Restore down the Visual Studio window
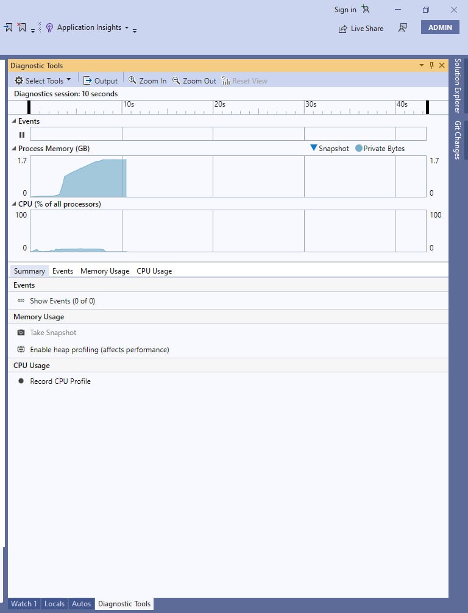468x613 pixels. [x=426, y=9]
